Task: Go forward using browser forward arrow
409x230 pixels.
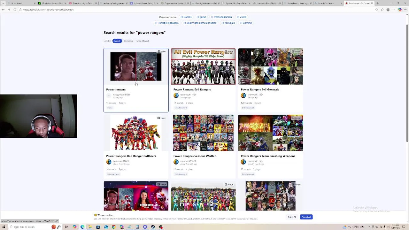Action: [x=9, y=10]
